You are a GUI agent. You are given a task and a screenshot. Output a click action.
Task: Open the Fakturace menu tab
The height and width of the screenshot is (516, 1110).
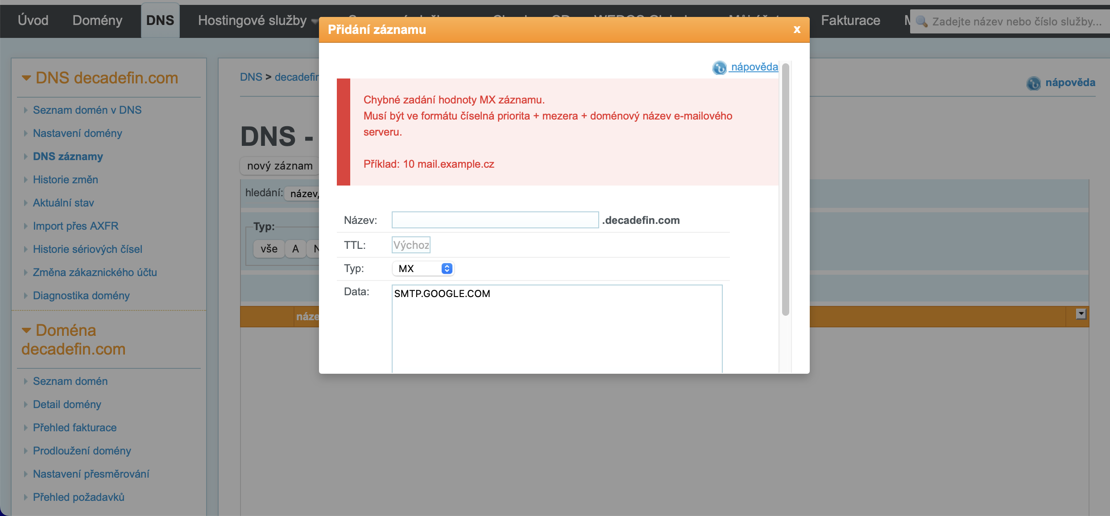tap(850, 21)
